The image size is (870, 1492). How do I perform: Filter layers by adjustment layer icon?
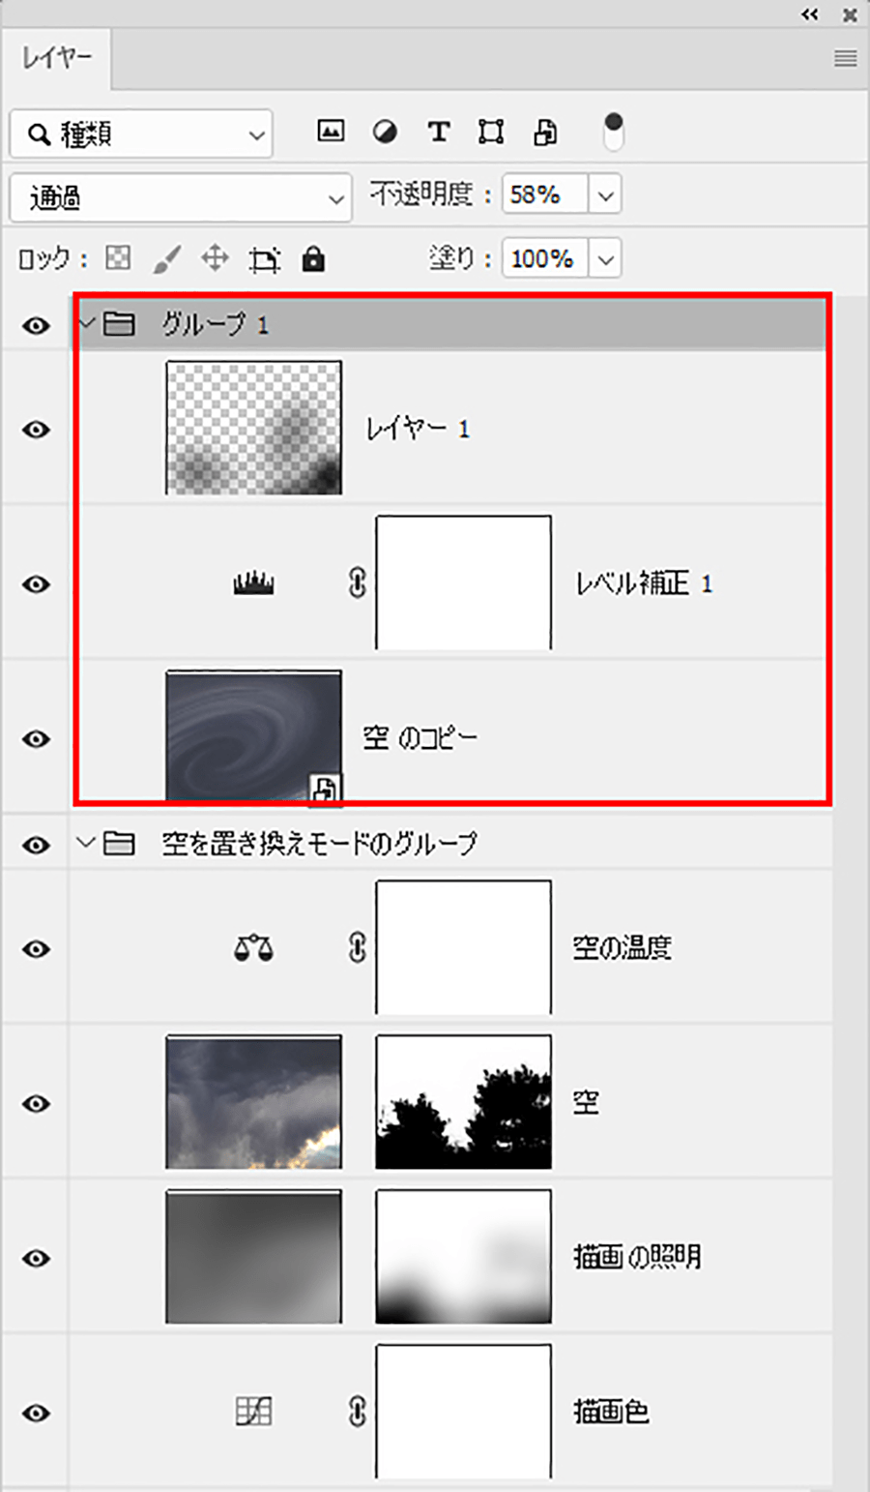[x=385, y=132]
